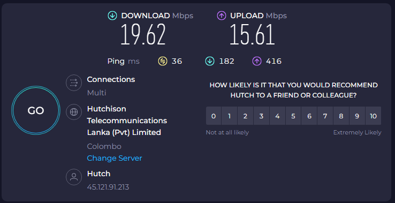Screen dimensions: 395x203
Task: Pick rating 7 in the recommendation survey
Action: [325, 116]
